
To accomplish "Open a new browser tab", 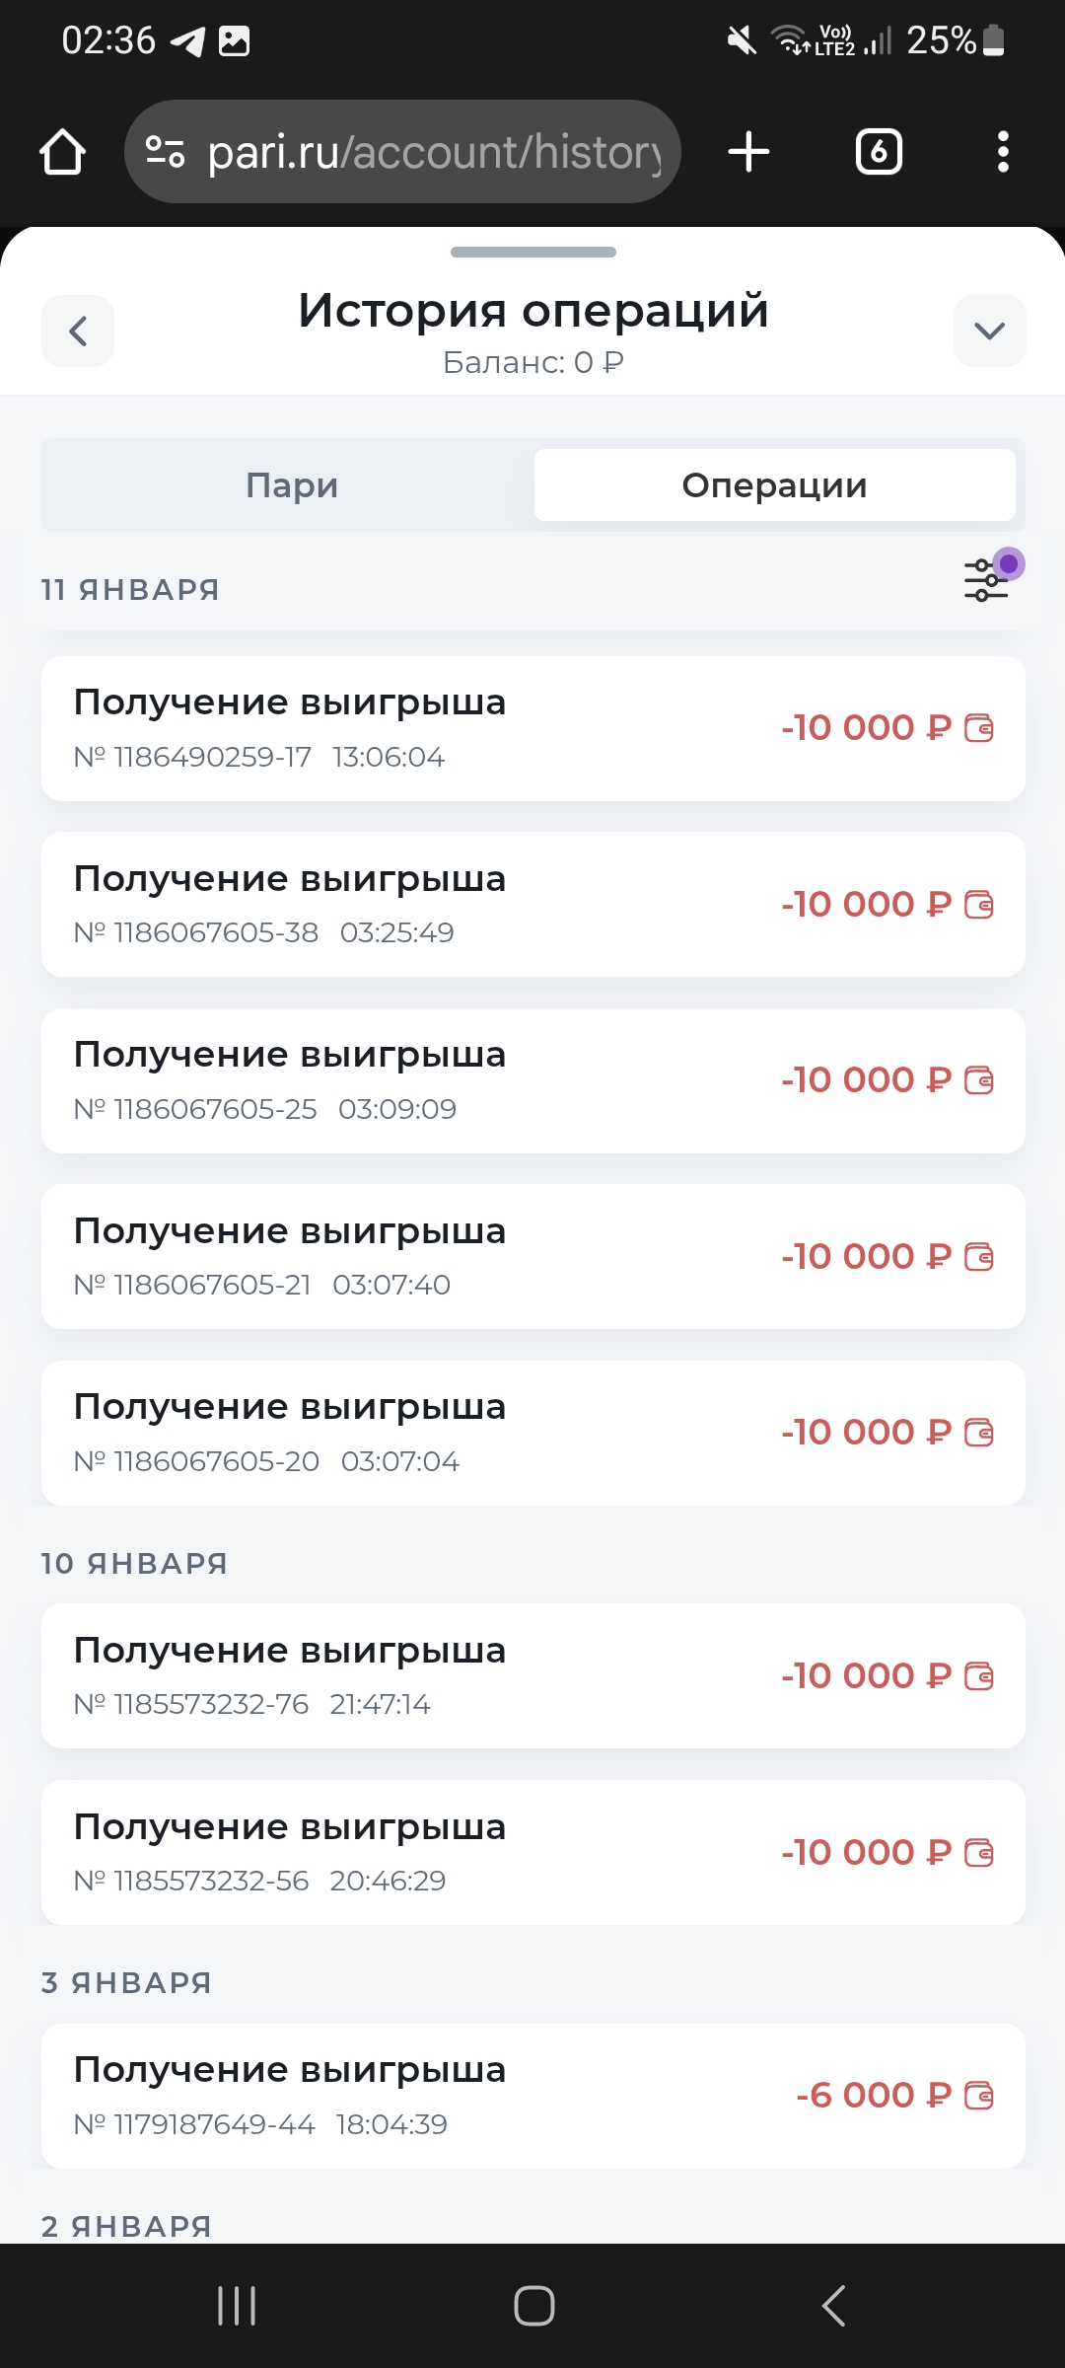I will click(x=748, y=152).
